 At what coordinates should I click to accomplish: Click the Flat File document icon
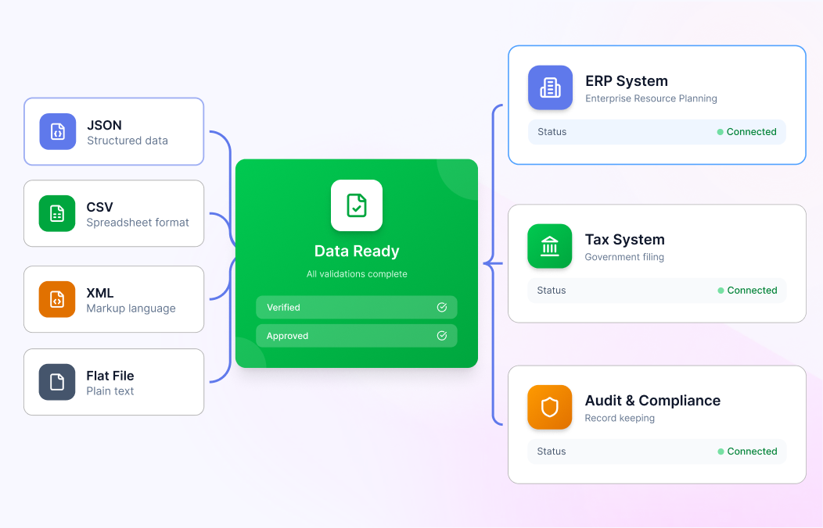tap(57, 382)
